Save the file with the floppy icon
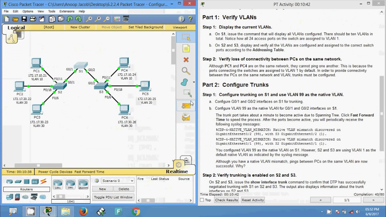This screenshot has width=386, height=217. coord(24,19)
